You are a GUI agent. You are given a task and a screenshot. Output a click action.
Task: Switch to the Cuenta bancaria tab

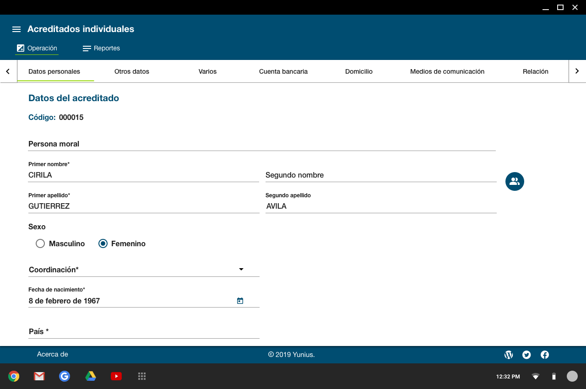tap(283, 71)
